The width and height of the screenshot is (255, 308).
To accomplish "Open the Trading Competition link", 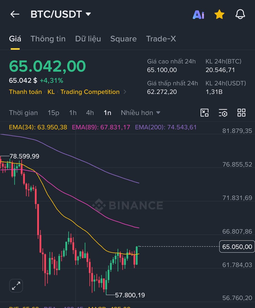I will [x=90, y=92].
